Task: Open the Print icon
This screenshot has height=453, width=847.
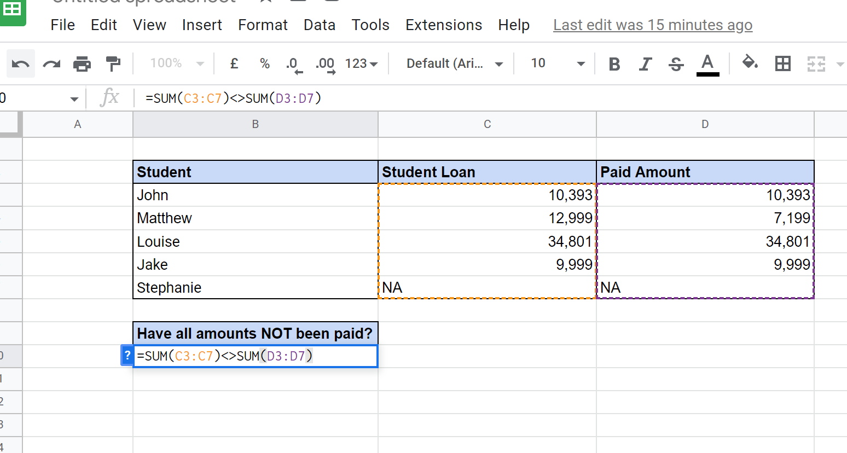Action: point(82,63)
